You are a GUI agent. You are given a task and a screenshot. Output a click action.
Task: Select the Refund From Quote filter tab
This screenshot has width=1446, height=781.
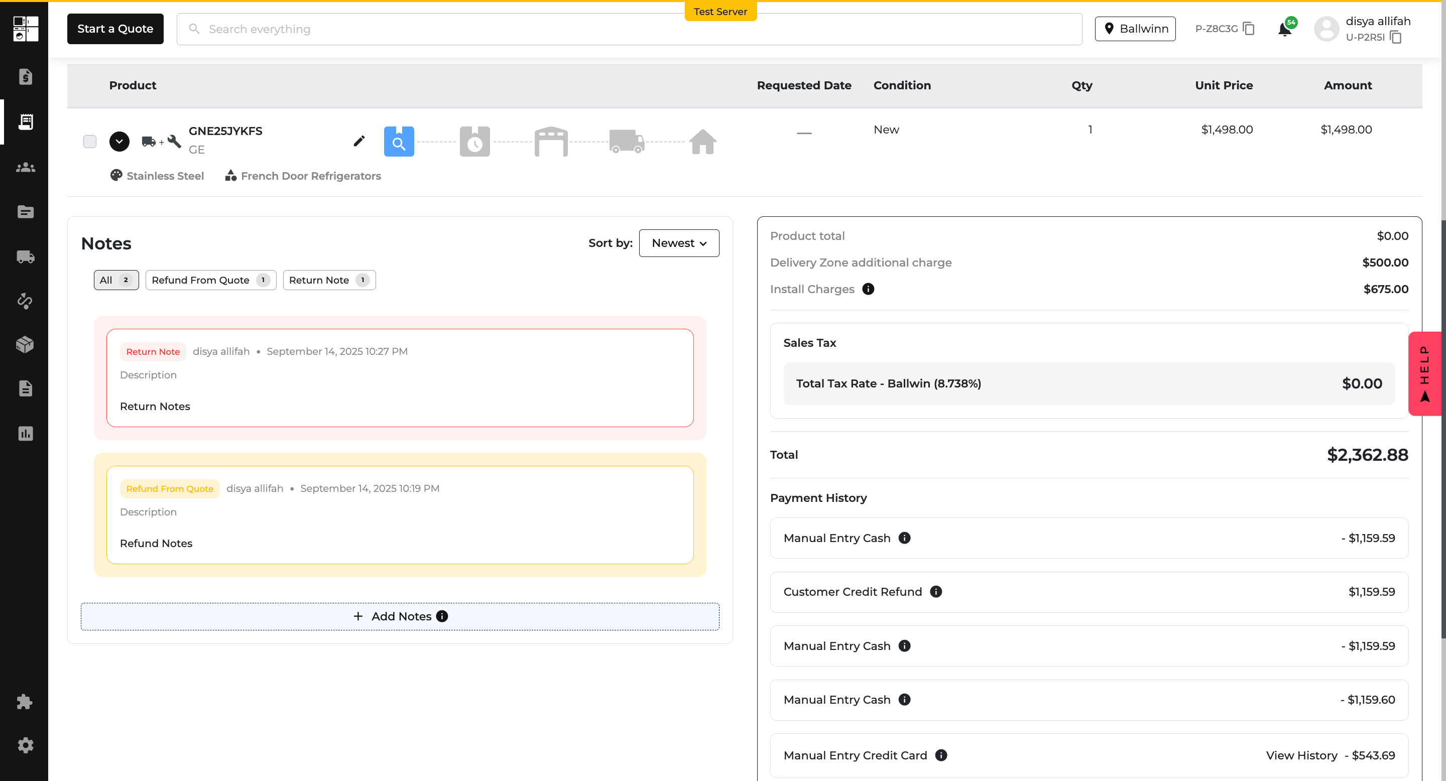point(210,280)
